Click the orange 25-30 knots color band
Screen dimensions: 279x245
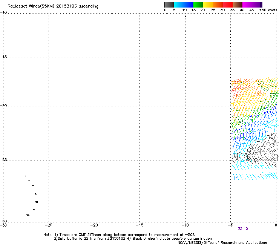tap(218, 5)
